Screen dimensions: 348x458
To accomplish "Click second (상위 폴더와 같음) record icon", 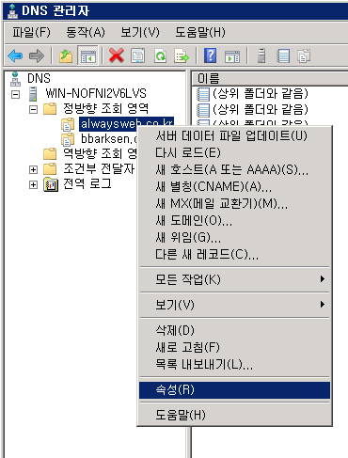I will click(x=203, y=110).
